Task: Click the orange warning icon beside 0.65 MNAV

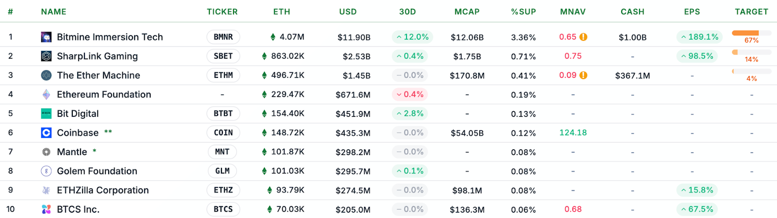Action: coord(583,37)
